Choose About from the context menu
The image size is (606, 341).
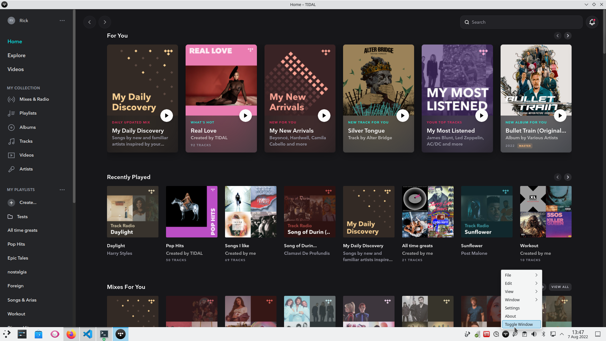(x=510, y=316)
